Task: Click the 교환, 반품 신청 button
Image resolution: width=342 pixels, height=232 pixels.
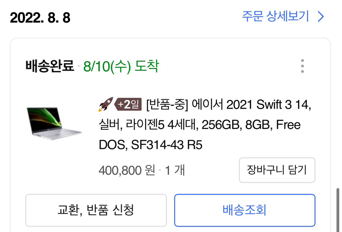Action: (96, 210)
